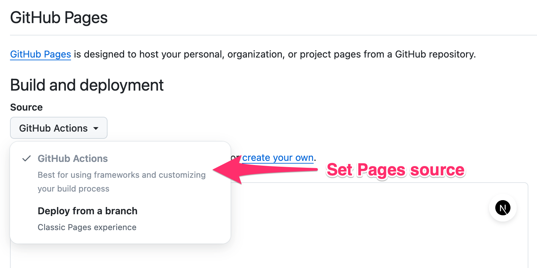Select GitHub Actions option in the menu
The image size is (537, 268).
pos(73,159)
